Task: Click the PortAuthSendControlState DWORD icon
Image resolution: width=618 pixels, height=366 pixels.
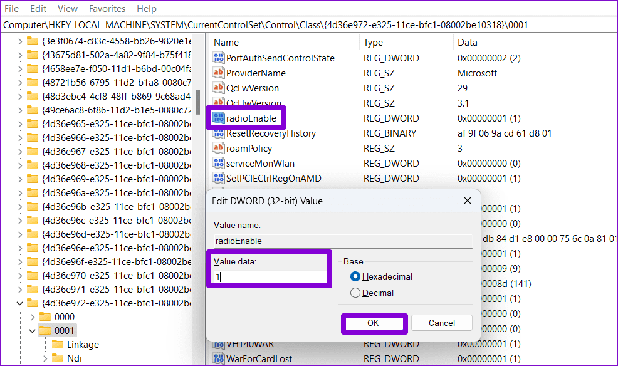Action: click(218, 58)
